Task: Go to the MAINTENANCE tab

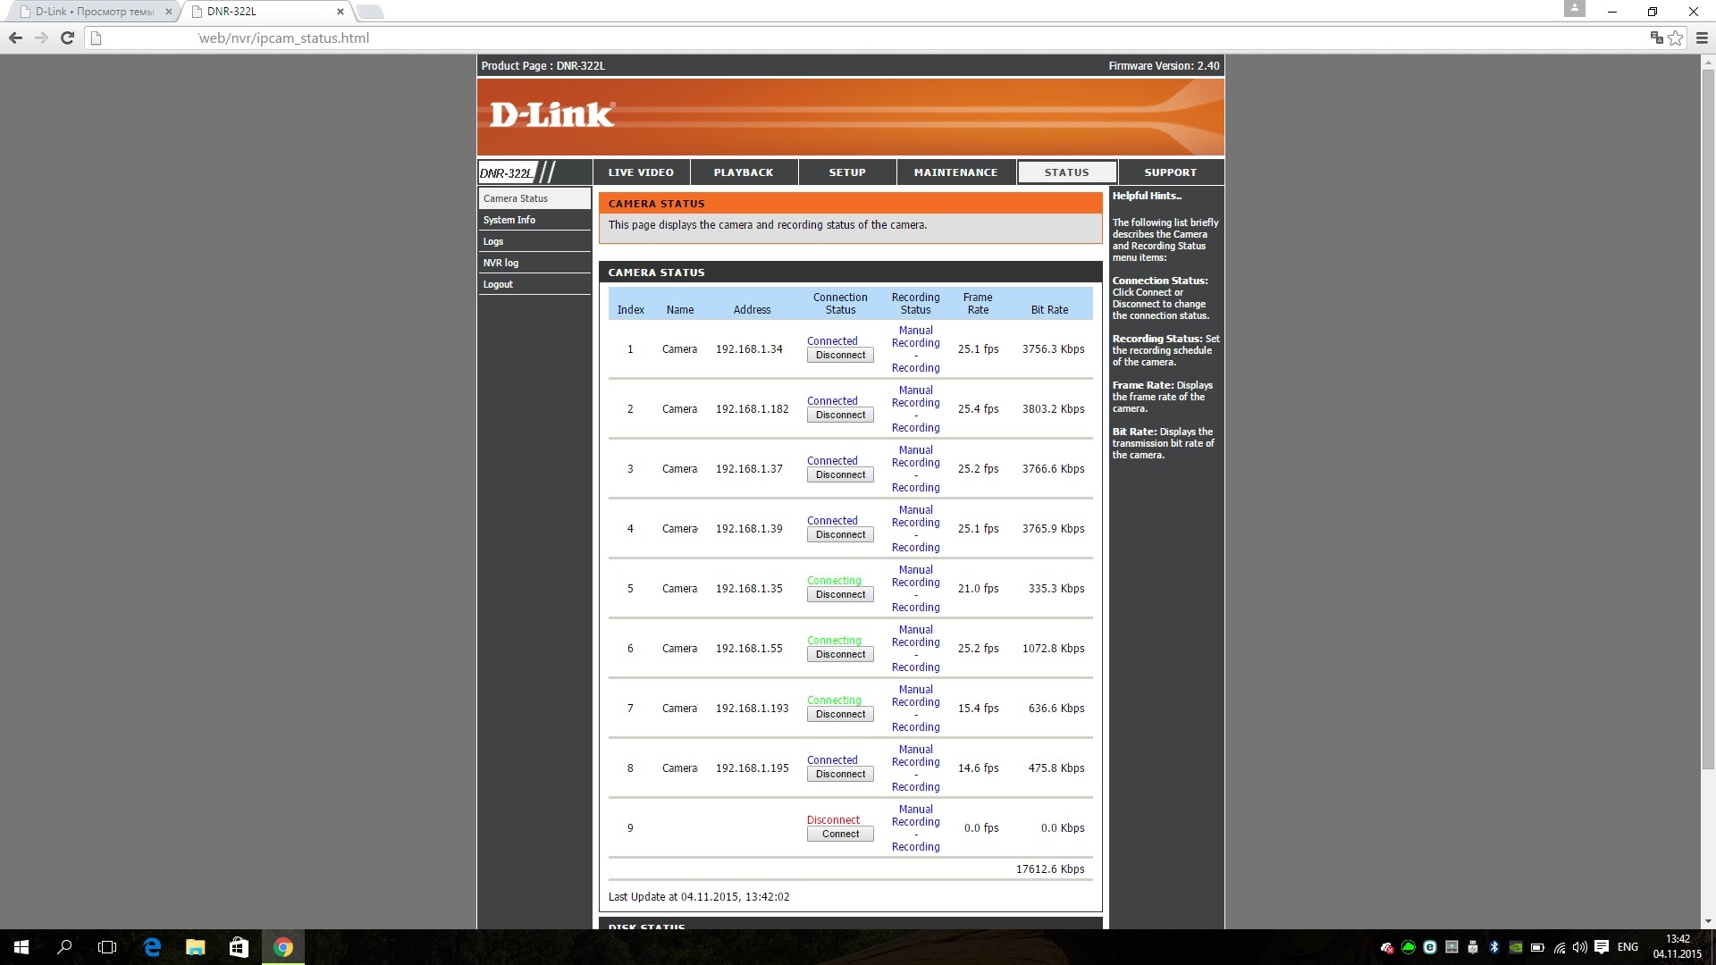Action: 955,172
